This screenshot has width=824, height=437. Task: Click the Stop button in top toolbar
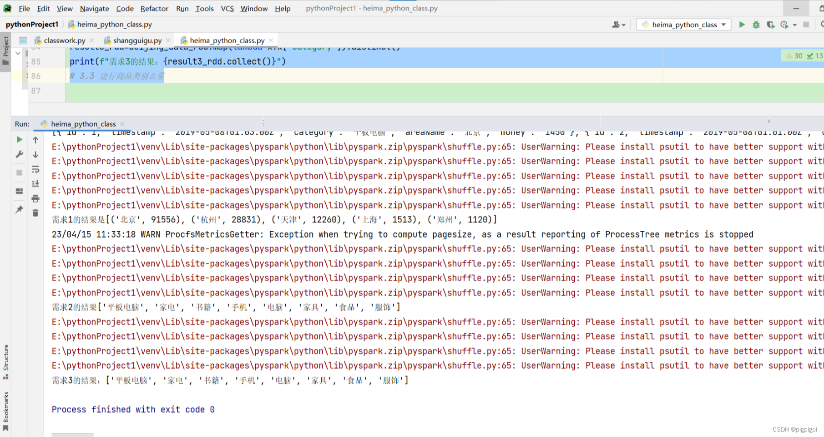806,25
